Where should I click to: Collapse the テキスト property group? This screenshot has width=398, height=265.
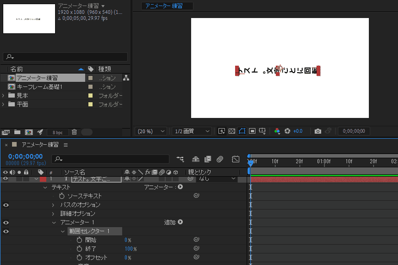(x=45, y=187)
